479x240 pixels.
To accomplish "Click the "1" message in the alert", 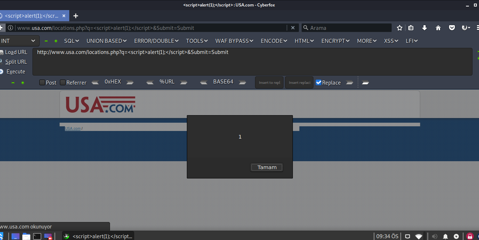I will (x=240, y=137).
